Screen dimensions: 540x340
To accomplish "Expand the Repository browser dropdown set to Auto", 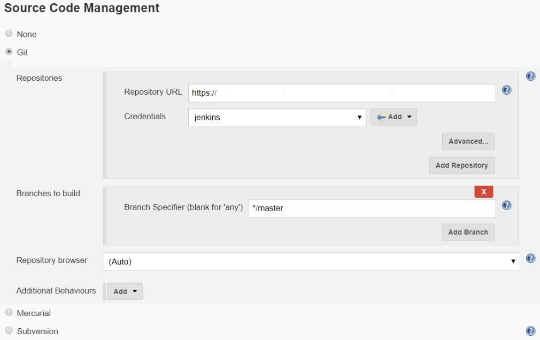I will (311, 261).
